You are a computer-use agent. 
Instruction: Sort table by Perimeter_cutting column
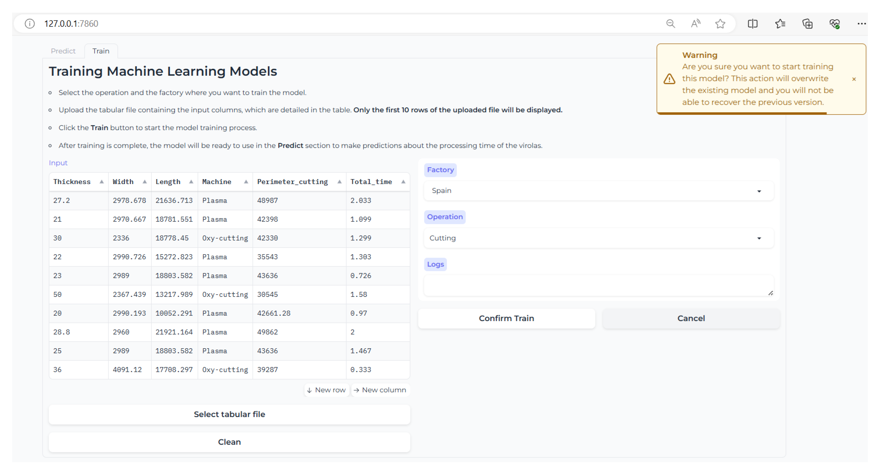click(339, 182)
